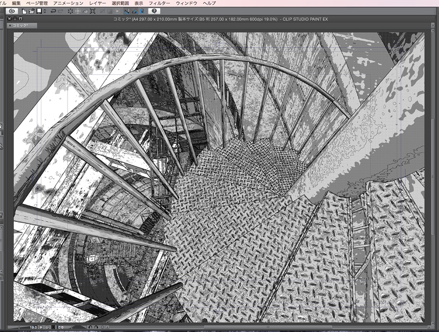The image size is (439, 332).
Task: Save the comic via floppy icon
Action: point(39,11)
